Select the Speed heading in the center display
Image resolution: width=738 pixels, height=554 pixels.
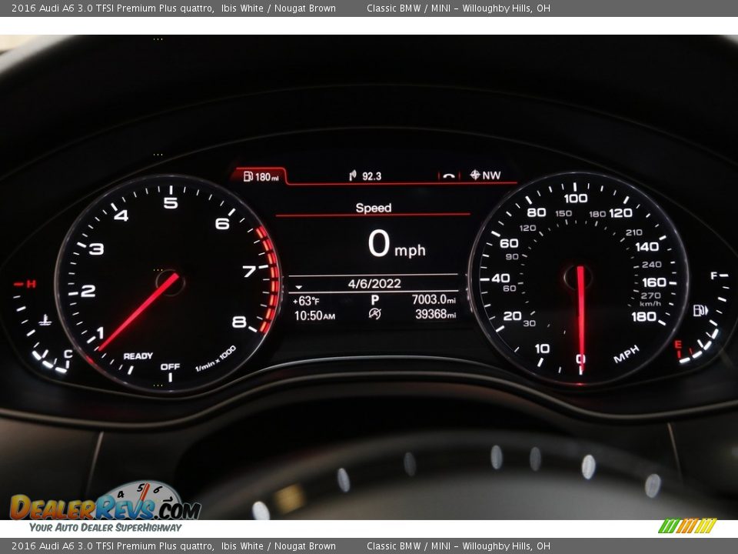point(374,208)
